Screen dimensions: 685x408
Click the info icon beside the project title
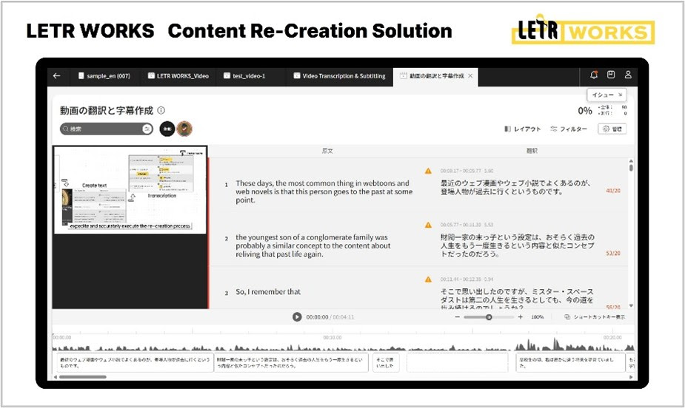[x=161, y=110]
